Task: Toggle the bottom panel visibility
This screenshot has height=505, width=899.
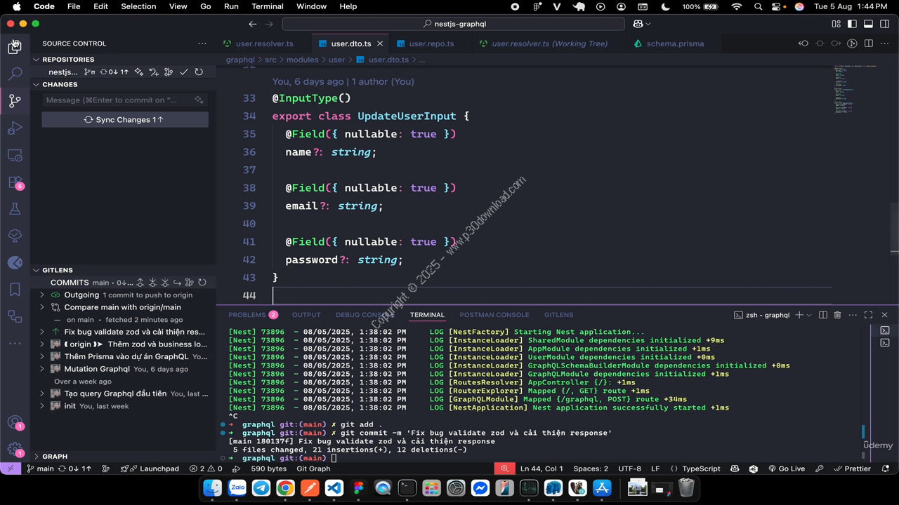Action: pyautogui.click(x=868, y=24)
